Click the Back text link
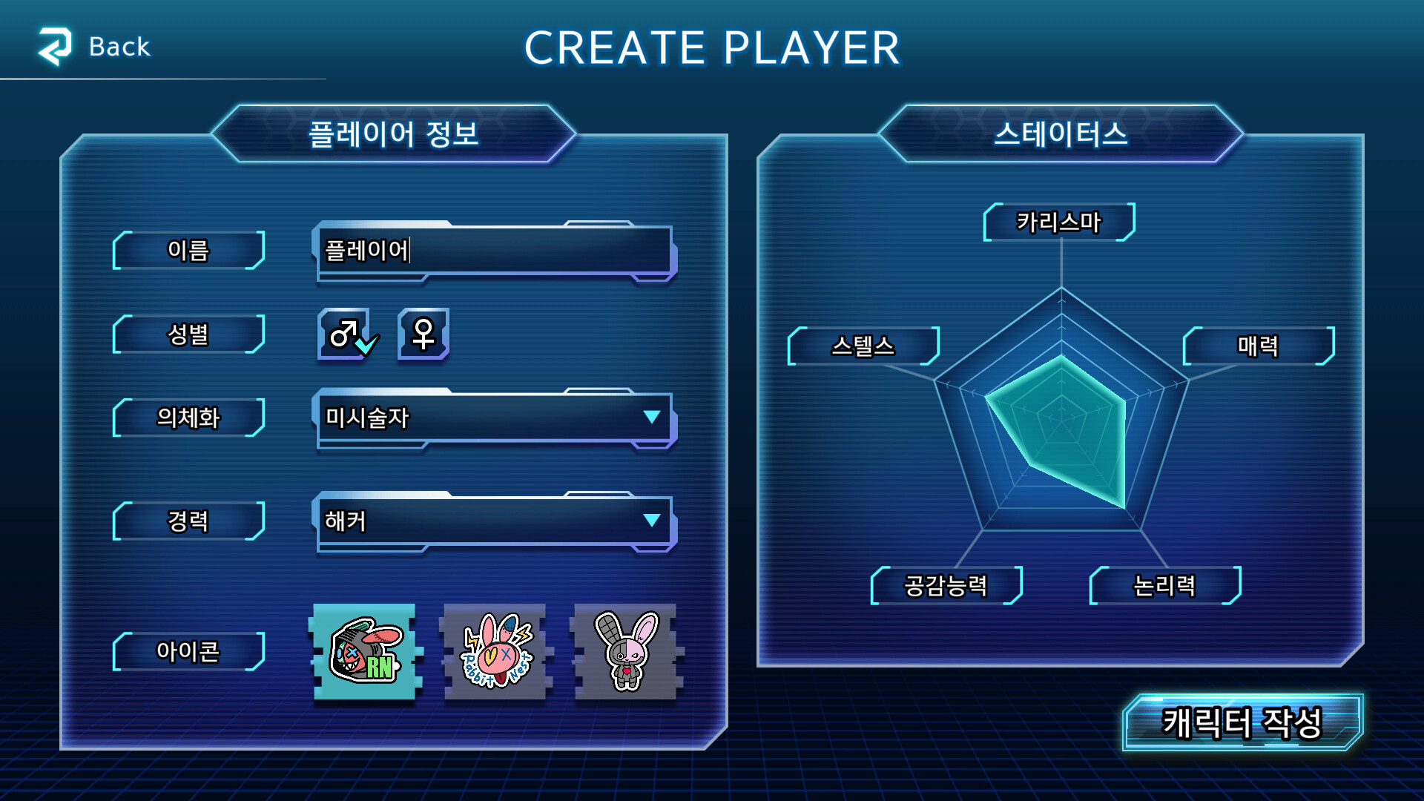 pos(119,47)
